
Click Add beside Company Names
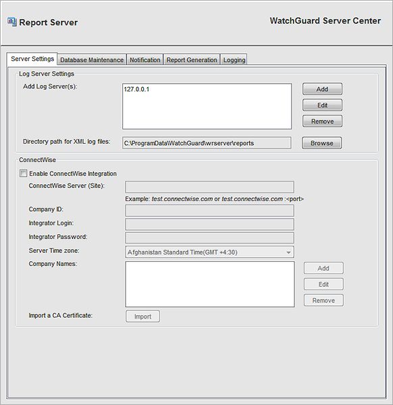323,268
